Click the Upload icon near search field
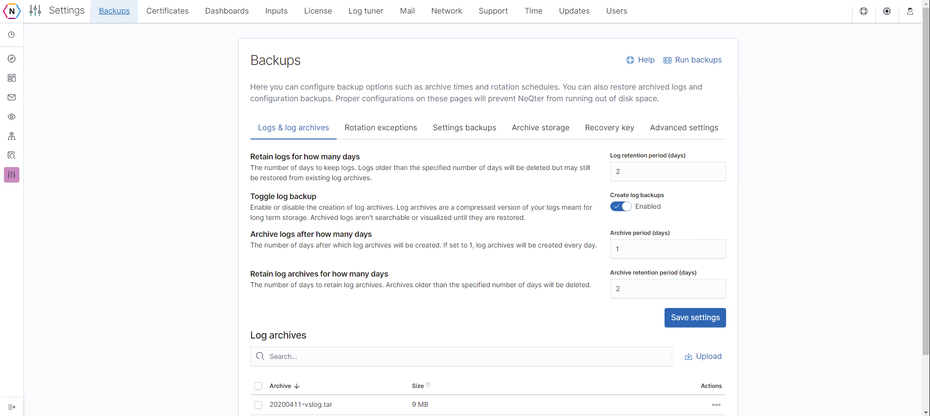 click(688, 356)
